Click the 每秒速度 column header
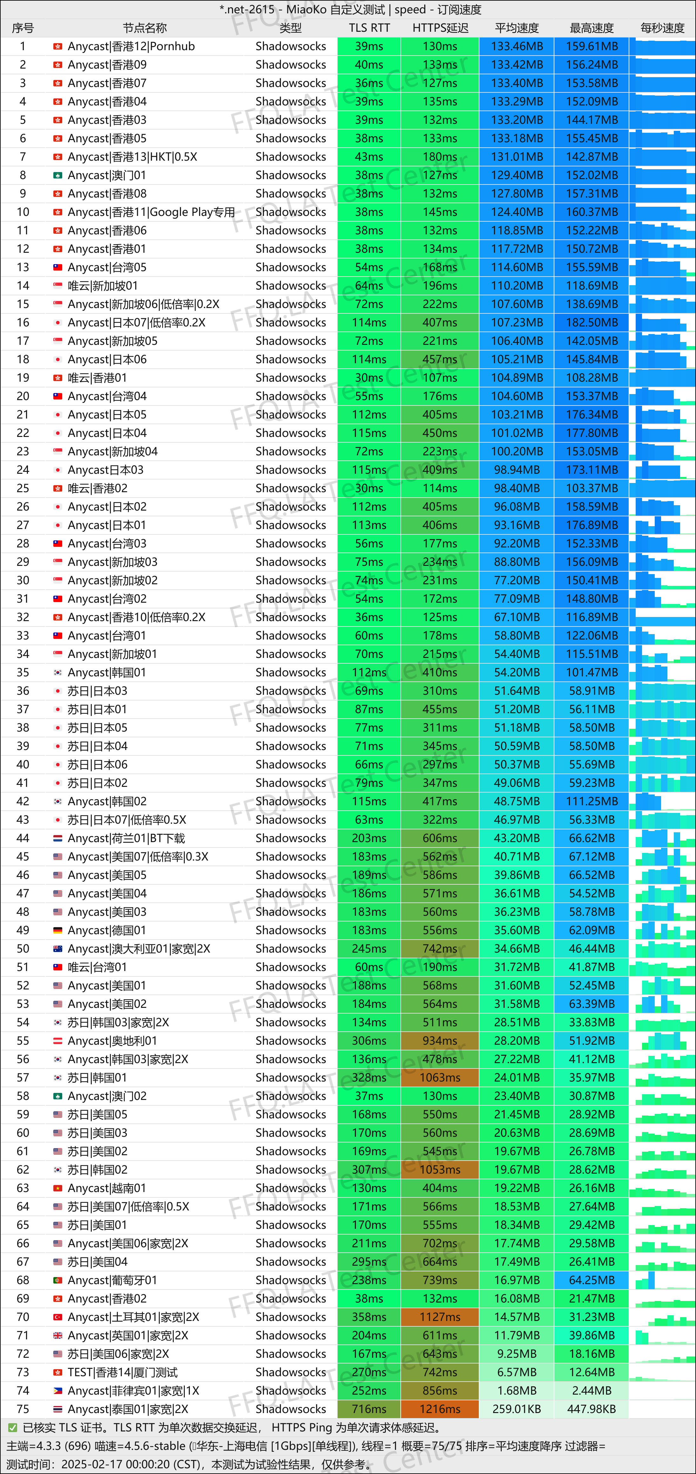The width and height of the screenshot is (696, 1474). coord(662,28)
